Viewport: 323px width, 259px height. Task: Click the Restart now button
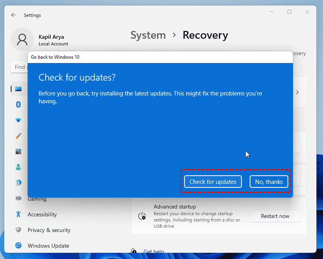point(275,216)
